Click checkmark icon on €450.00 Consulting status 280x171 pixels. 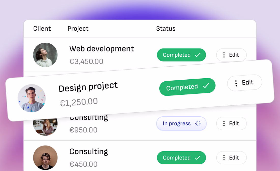pyautogui.click(x=198, y=158)
